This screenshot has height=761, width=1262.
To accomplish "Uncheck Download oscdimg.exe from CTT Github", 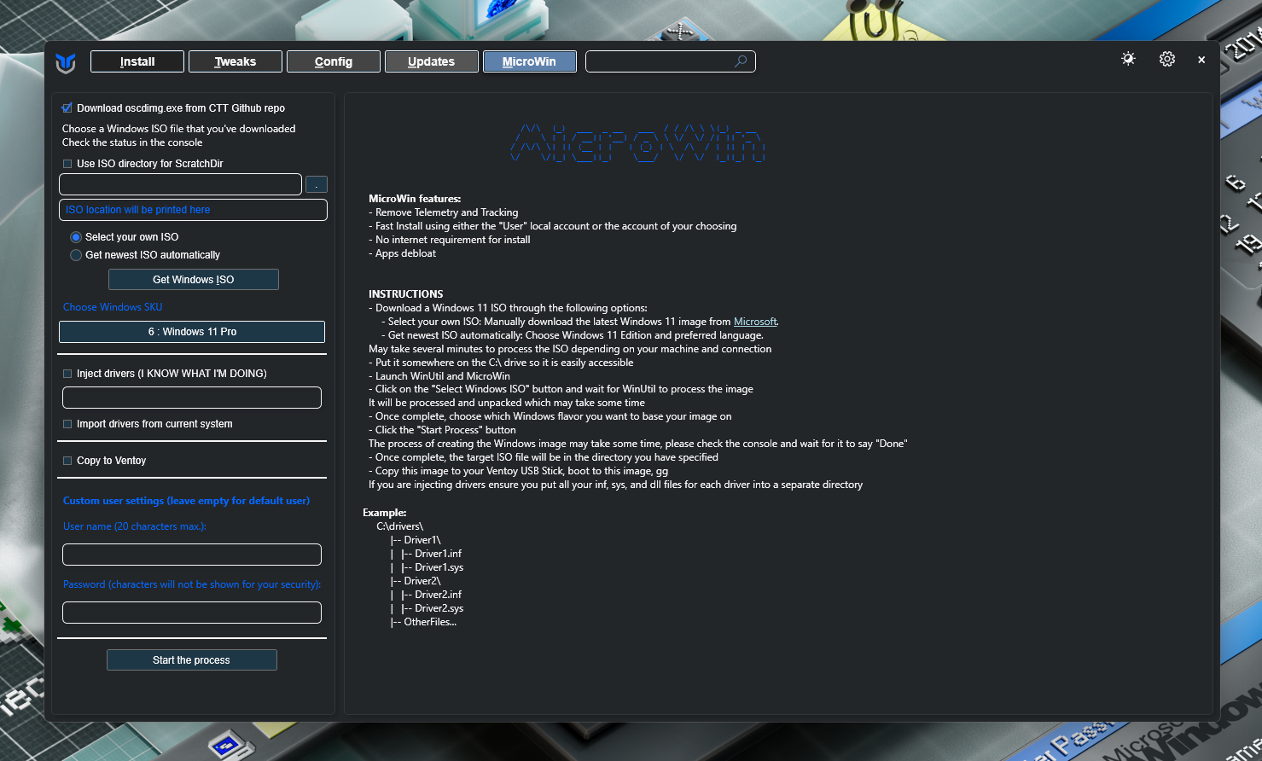I will [67, 108].
